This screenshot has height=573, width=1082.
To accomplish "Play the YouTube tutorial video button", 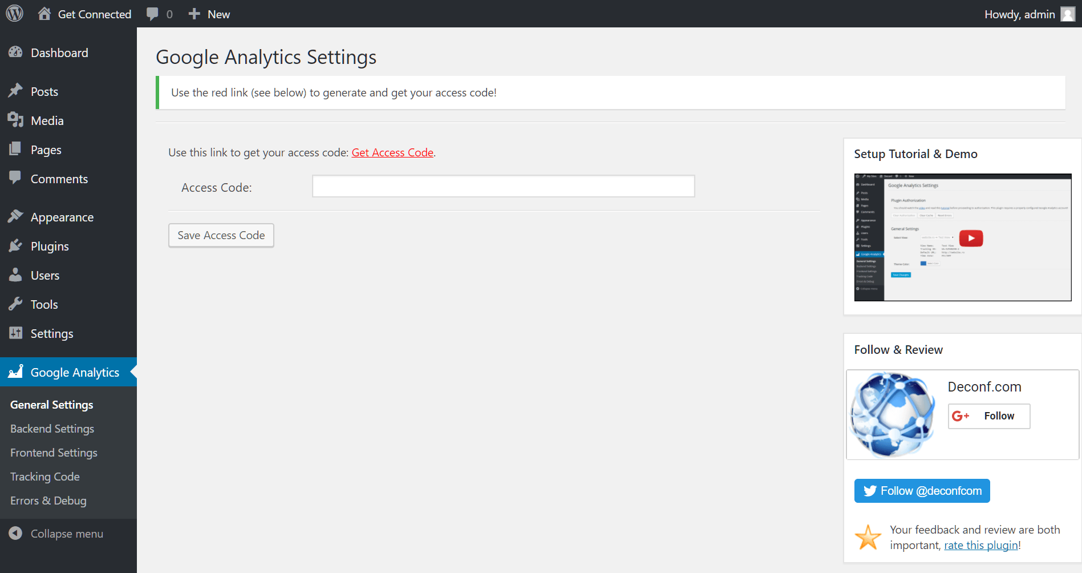I will pyautogui.click(x=971, y=238).
